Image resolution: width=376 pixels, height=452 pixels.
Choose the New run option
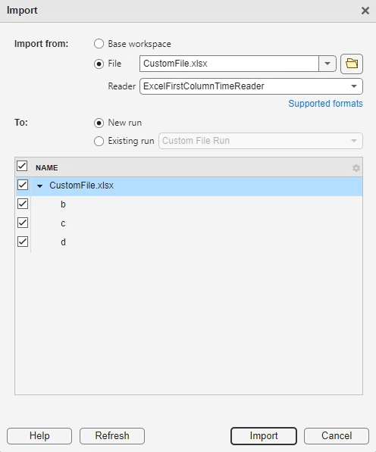pyautogui.click(x=99, y=123)
